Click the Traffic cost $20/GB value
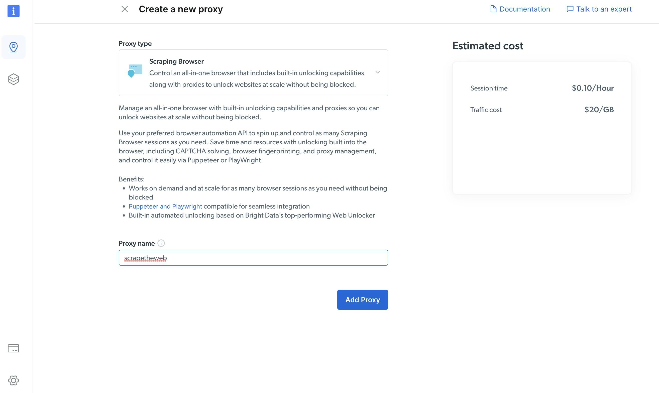The image size is (659, 393). tap(599, 110)
